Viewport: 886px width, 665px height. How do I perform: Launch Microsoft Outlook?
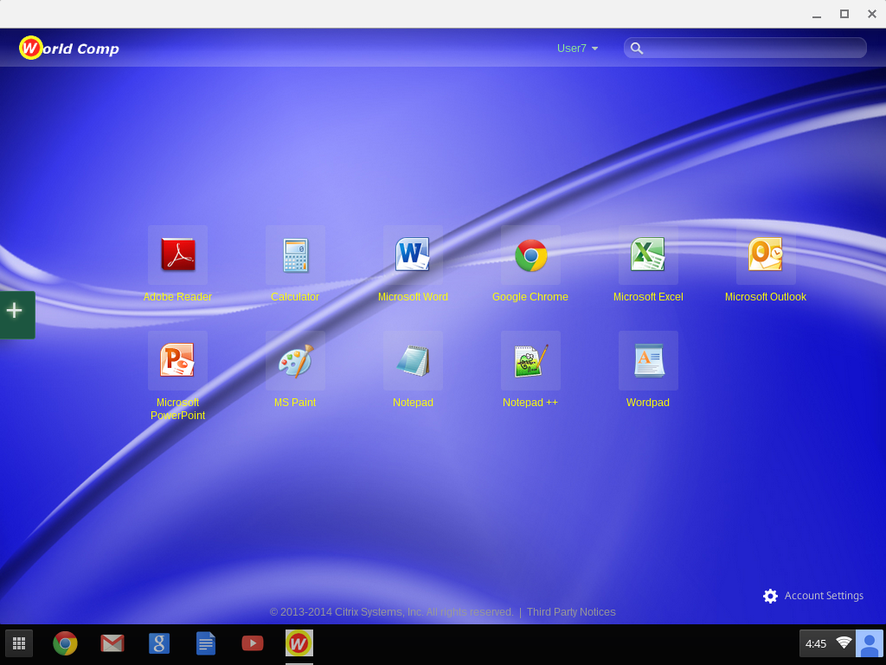coord(766,255)
